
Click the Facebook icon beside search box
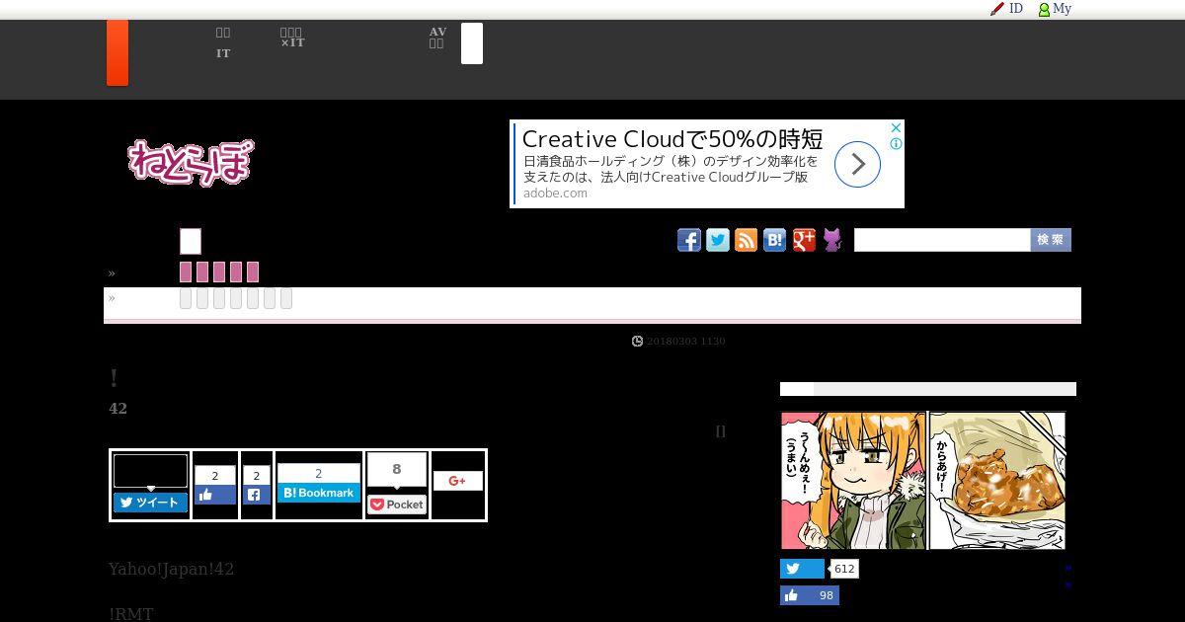[689, 240]
